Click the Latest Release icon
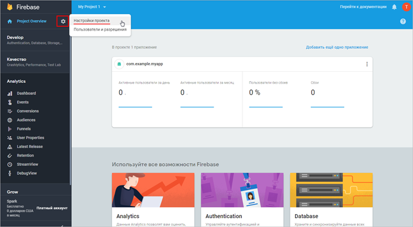The width and height of the screenshot is (413, 227). pyautogui.click(x=10, y=146)
